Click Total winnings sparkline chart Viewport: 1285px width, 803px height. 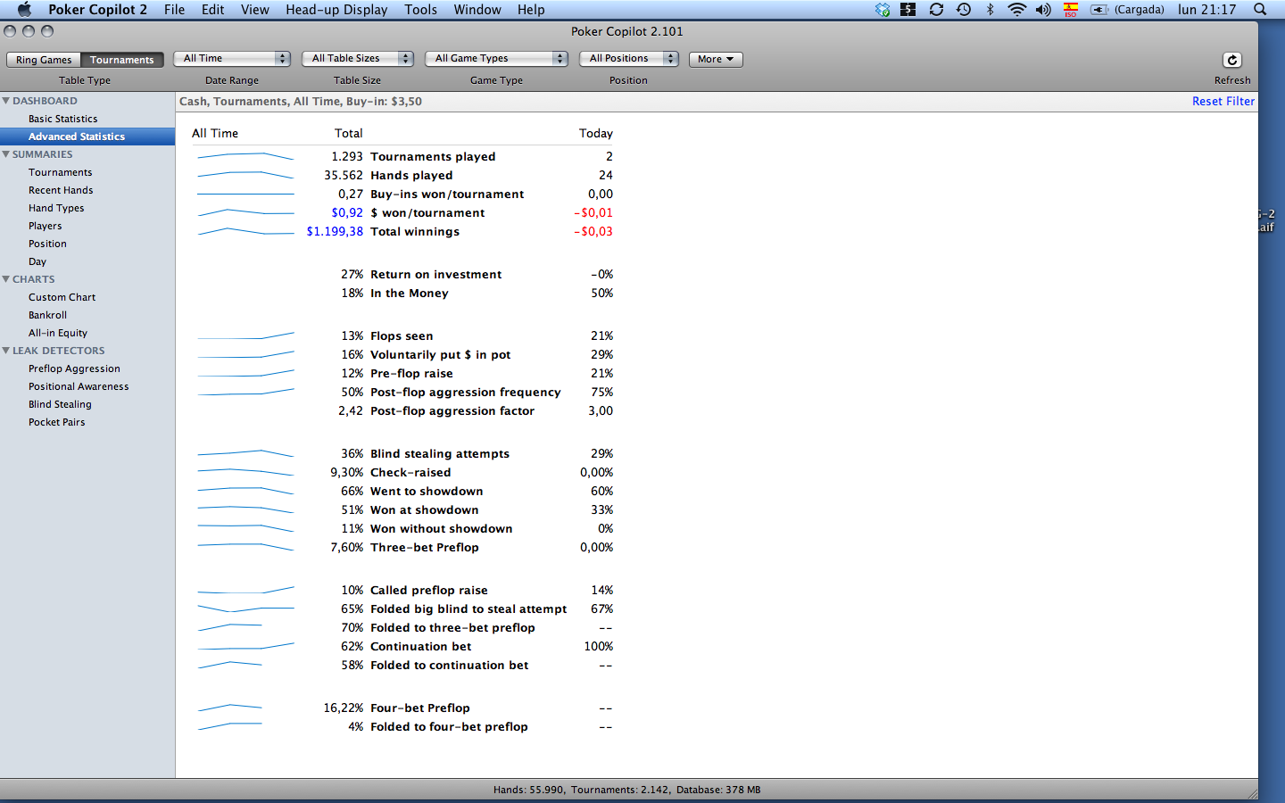(x=245, y=231)
